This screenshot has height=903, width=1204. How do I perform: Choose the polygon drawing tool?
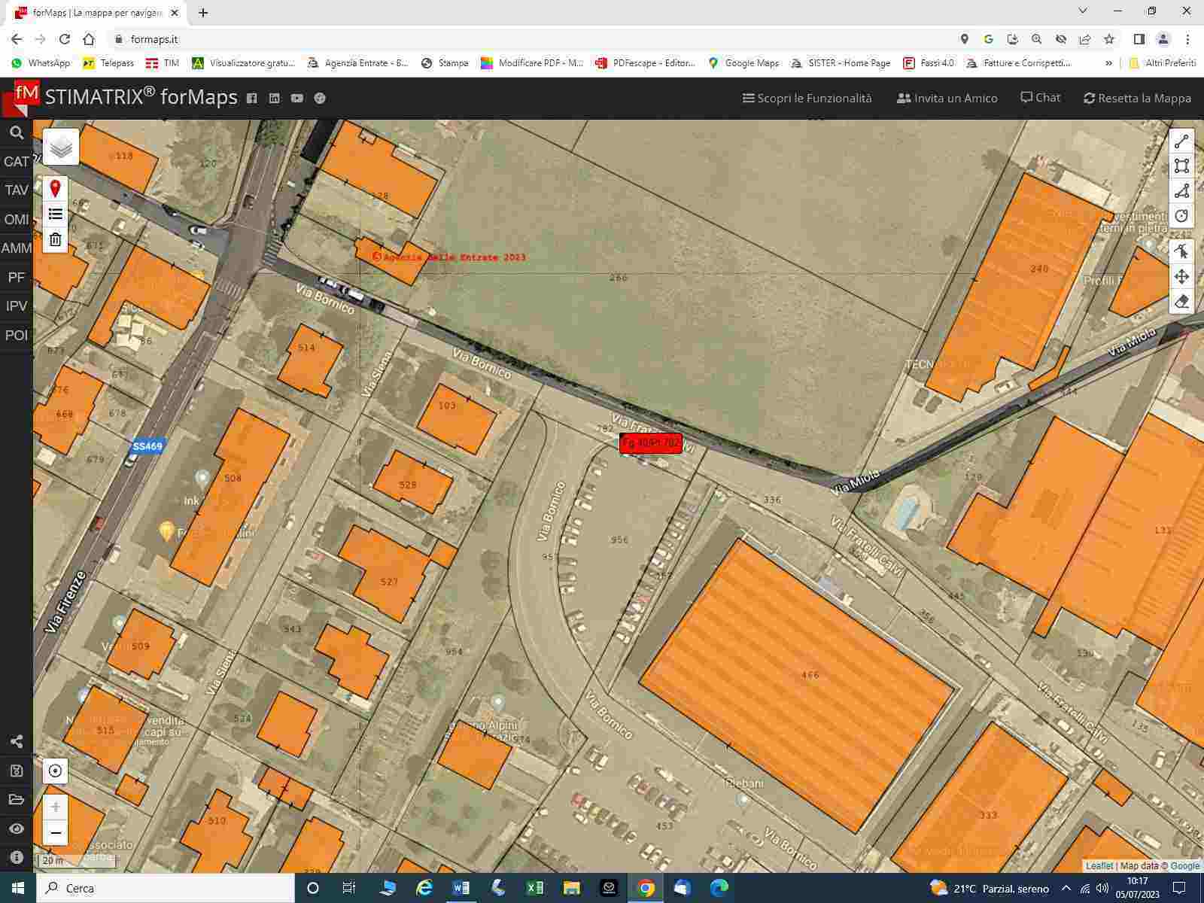click(1181, 191)
